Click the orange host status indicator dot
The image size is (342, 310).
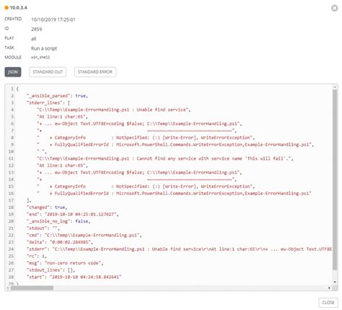[x=6, y=8]
